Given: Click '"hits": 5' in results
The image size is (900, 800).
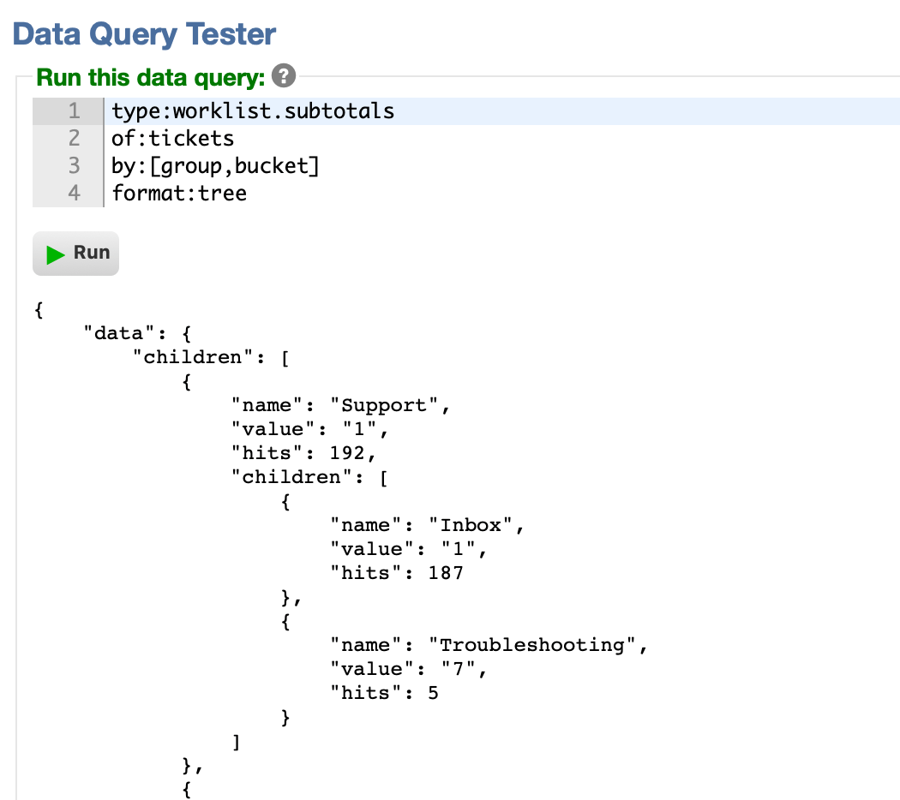Looking at the screenshot, I should 385,693.
